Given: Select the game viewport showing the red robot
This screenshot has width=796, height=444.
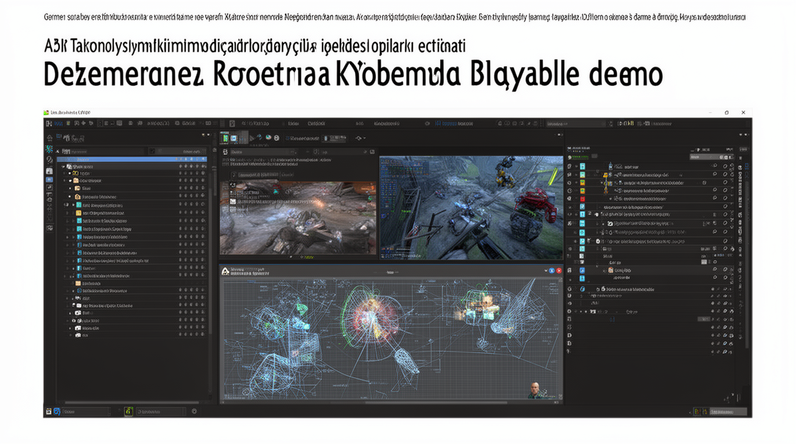Looking at the screenshot, I should [x=471, y=207].
